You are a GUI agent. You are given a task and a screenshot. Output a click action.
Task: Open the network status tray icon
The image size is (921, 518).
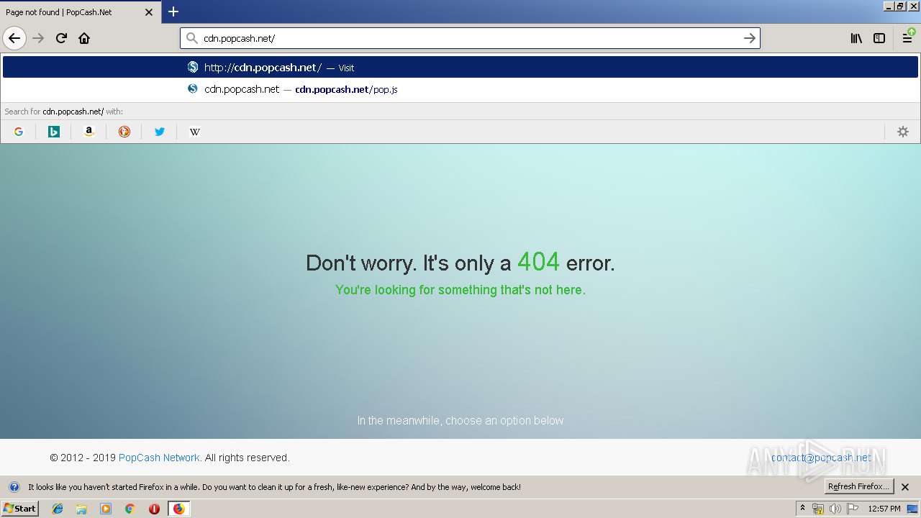click(818, 509)
